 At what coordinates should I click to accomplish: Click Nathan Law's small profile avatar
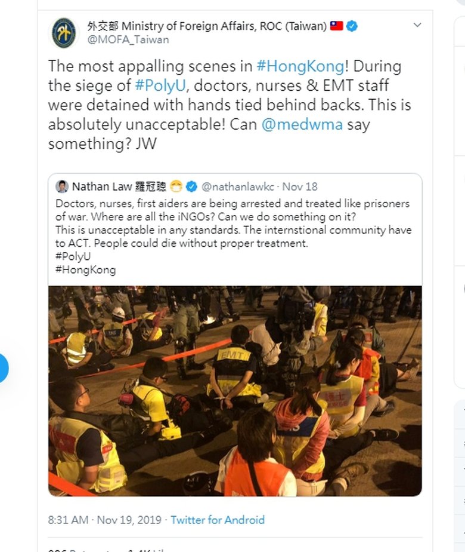click(x=62, y=187)
